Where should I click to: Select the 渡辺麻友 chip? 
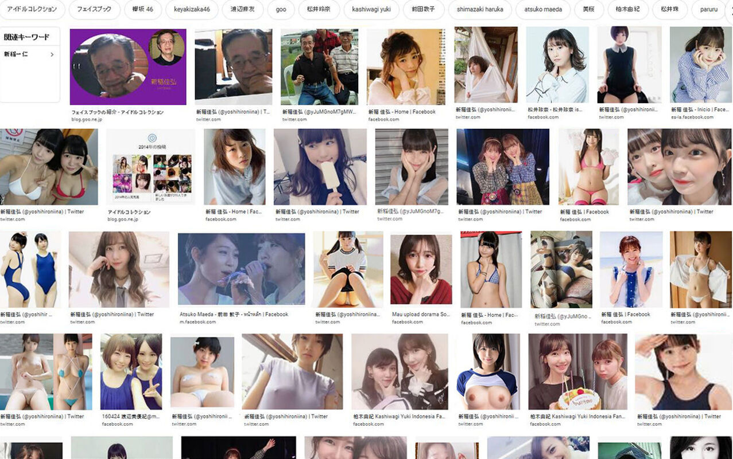point(242,9)
